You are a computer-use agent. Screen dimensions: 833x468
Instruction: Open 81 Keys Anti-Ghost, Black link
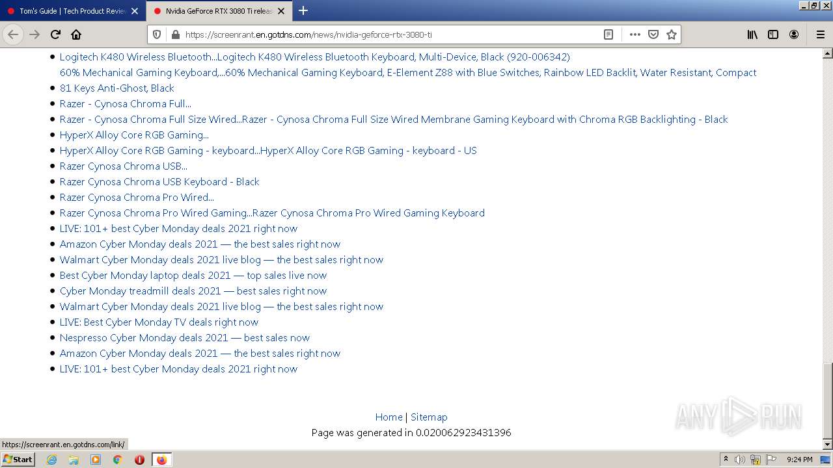point(117,88)
